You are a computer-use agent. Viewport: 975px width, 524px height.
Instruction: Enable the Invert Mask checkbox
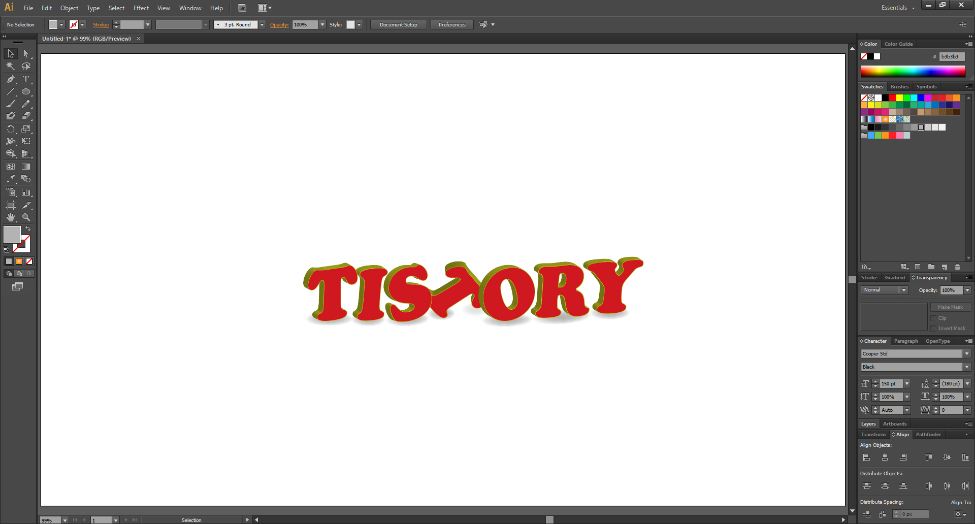pos(933,329)
